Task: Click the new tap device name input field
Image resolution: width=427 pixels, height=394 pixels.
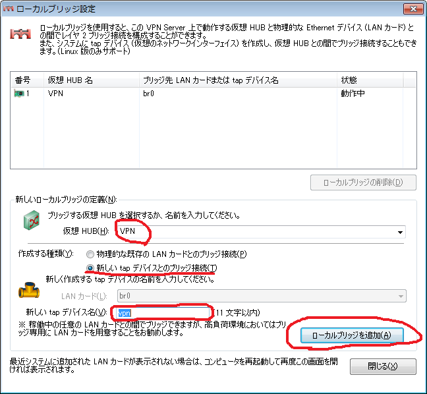Action: tap(163, 313)
